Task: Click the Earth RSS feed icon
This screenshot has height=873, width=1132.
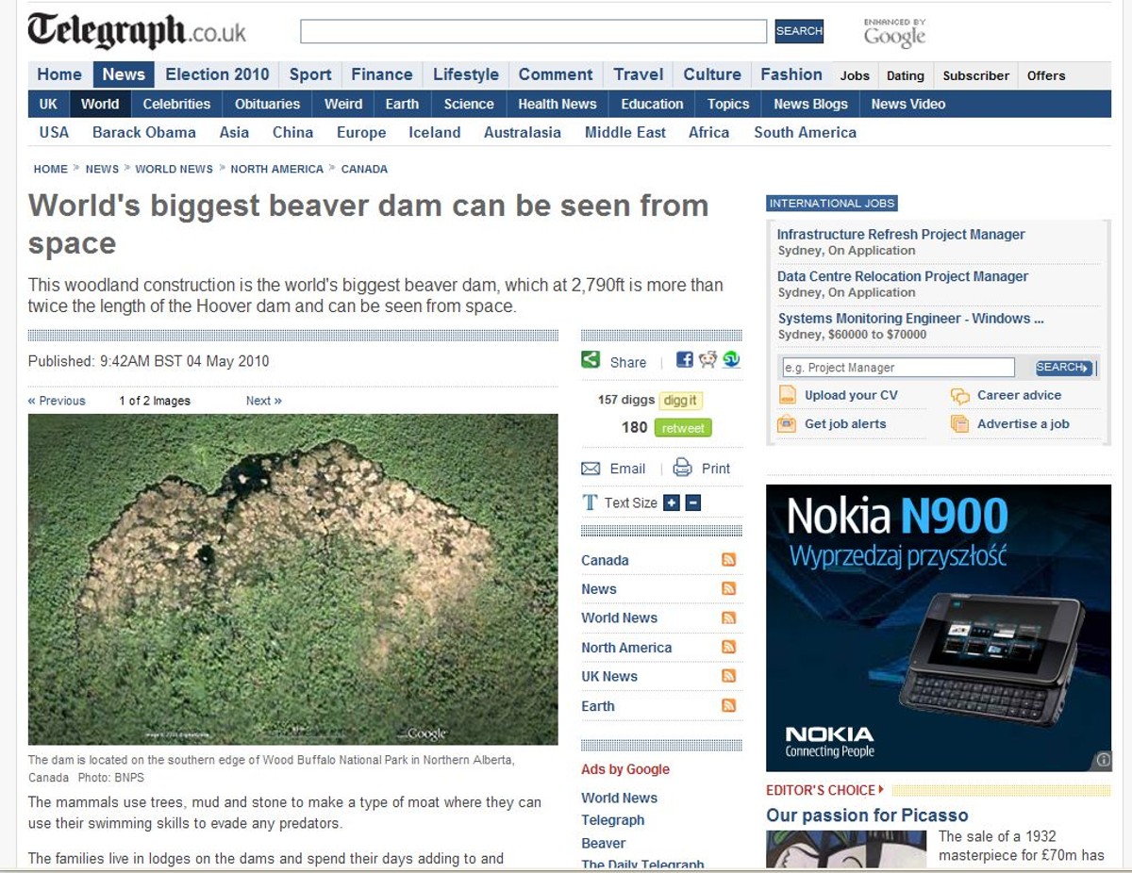Action: click(x=728, y=705)
